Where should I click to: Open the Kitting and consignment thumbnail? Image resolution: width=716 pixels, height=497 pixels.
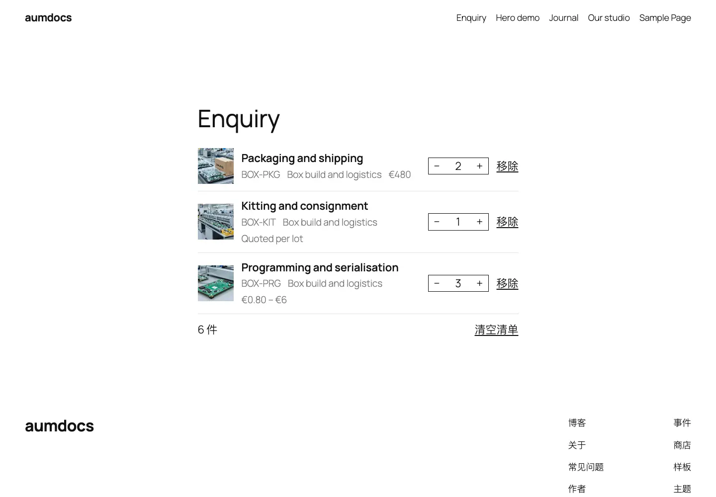click(x=216, y=222)
